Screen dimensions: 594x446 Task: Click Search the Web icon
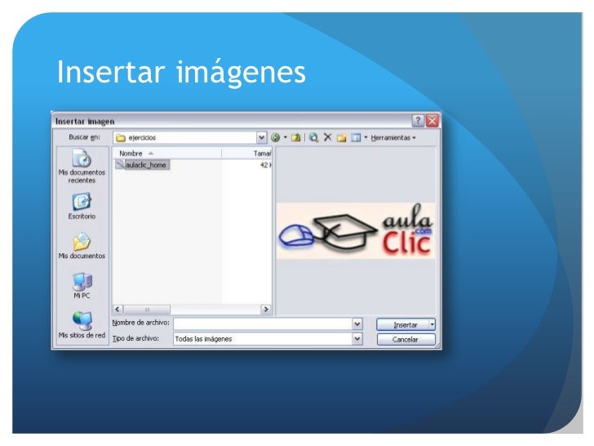point(313,138)
